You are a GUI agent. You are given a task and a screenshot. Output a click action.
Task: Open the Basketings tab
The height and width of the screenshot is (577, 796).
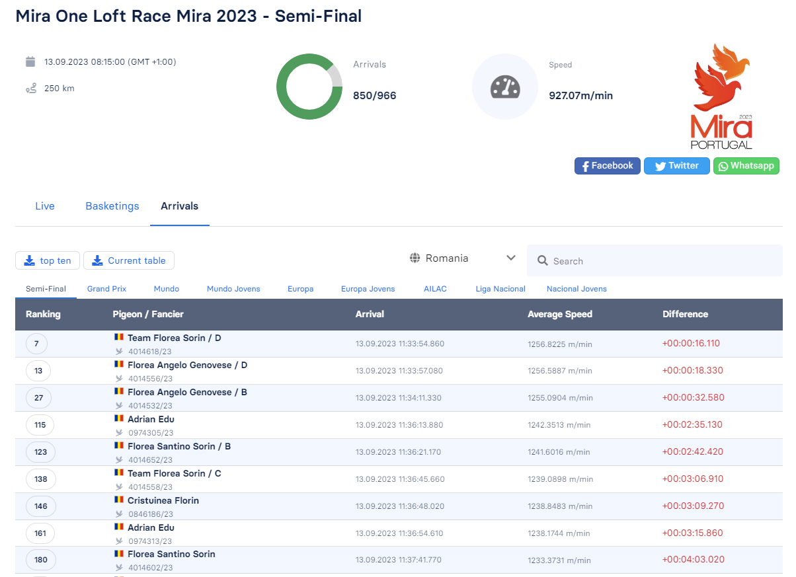[112, 206]
